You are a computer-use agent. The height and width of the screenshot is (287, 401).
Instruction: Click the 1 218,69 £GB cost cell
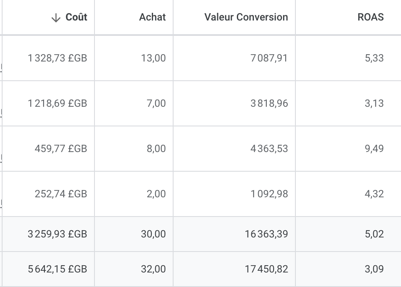(x=57, y=103)
